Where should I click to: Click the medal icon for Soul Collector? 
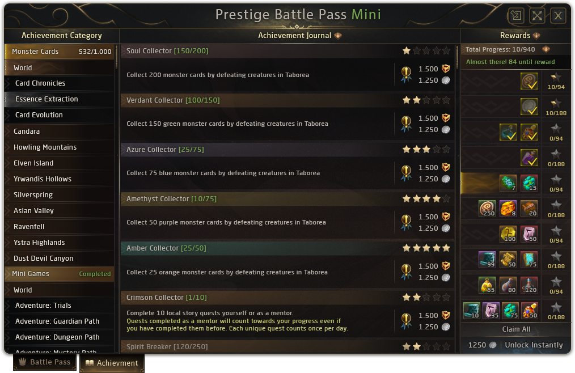[x=406, y=75]
